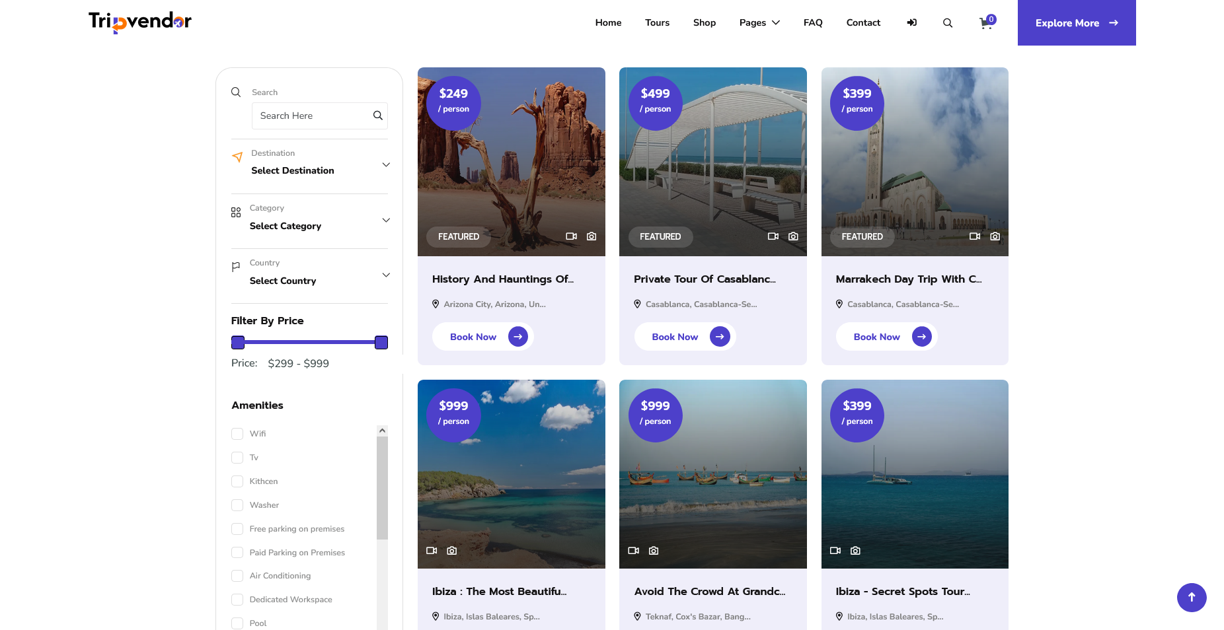Click the location pin on Teknaf, Cox's Bazar address

637,617
